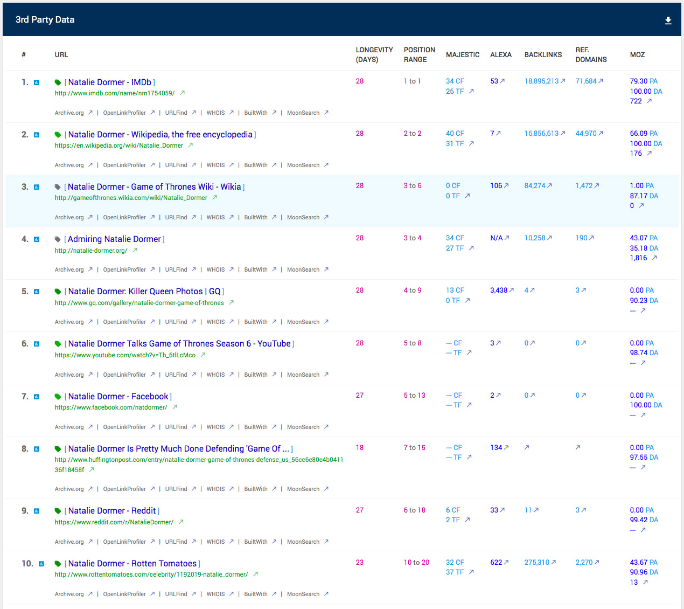The height and width of the screenshot is (609, 684).
Task: Open the reddit.com/r/NatalieDormer URL
Action: 114,522
